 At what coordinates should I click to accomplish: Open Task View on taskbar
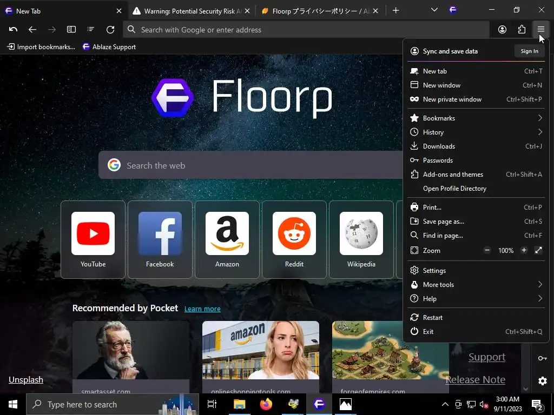(x=212, y=404)
